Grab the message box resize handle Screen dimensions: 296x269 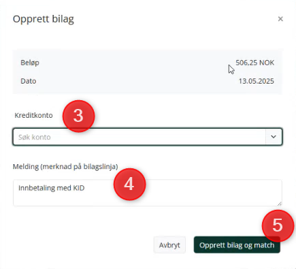tap(279, 204)
